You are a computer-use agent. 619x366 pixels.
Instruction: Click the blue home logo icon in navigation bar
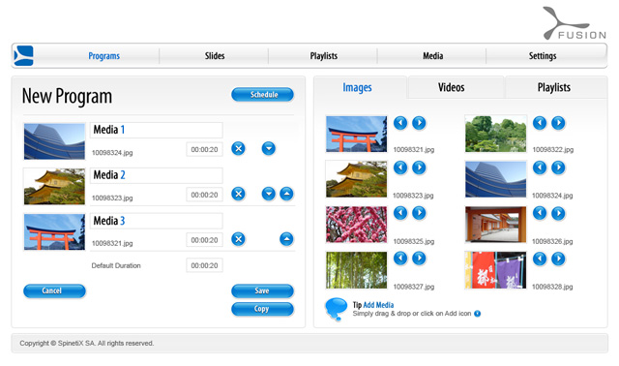click(x=23, y=56)
